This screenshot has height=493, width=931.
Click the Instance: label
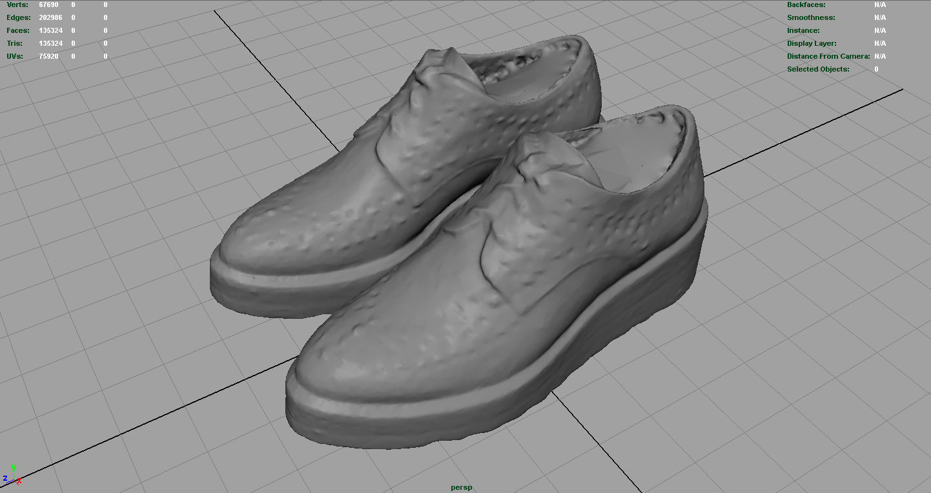[x=803, y=30]
